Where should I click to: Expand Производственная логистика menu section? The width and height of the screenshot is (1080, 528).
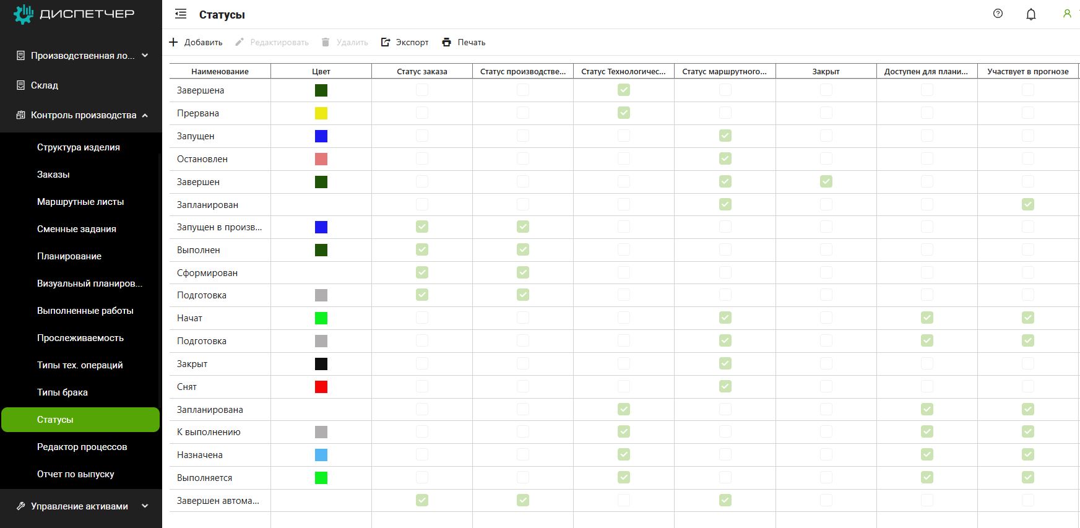145,56
